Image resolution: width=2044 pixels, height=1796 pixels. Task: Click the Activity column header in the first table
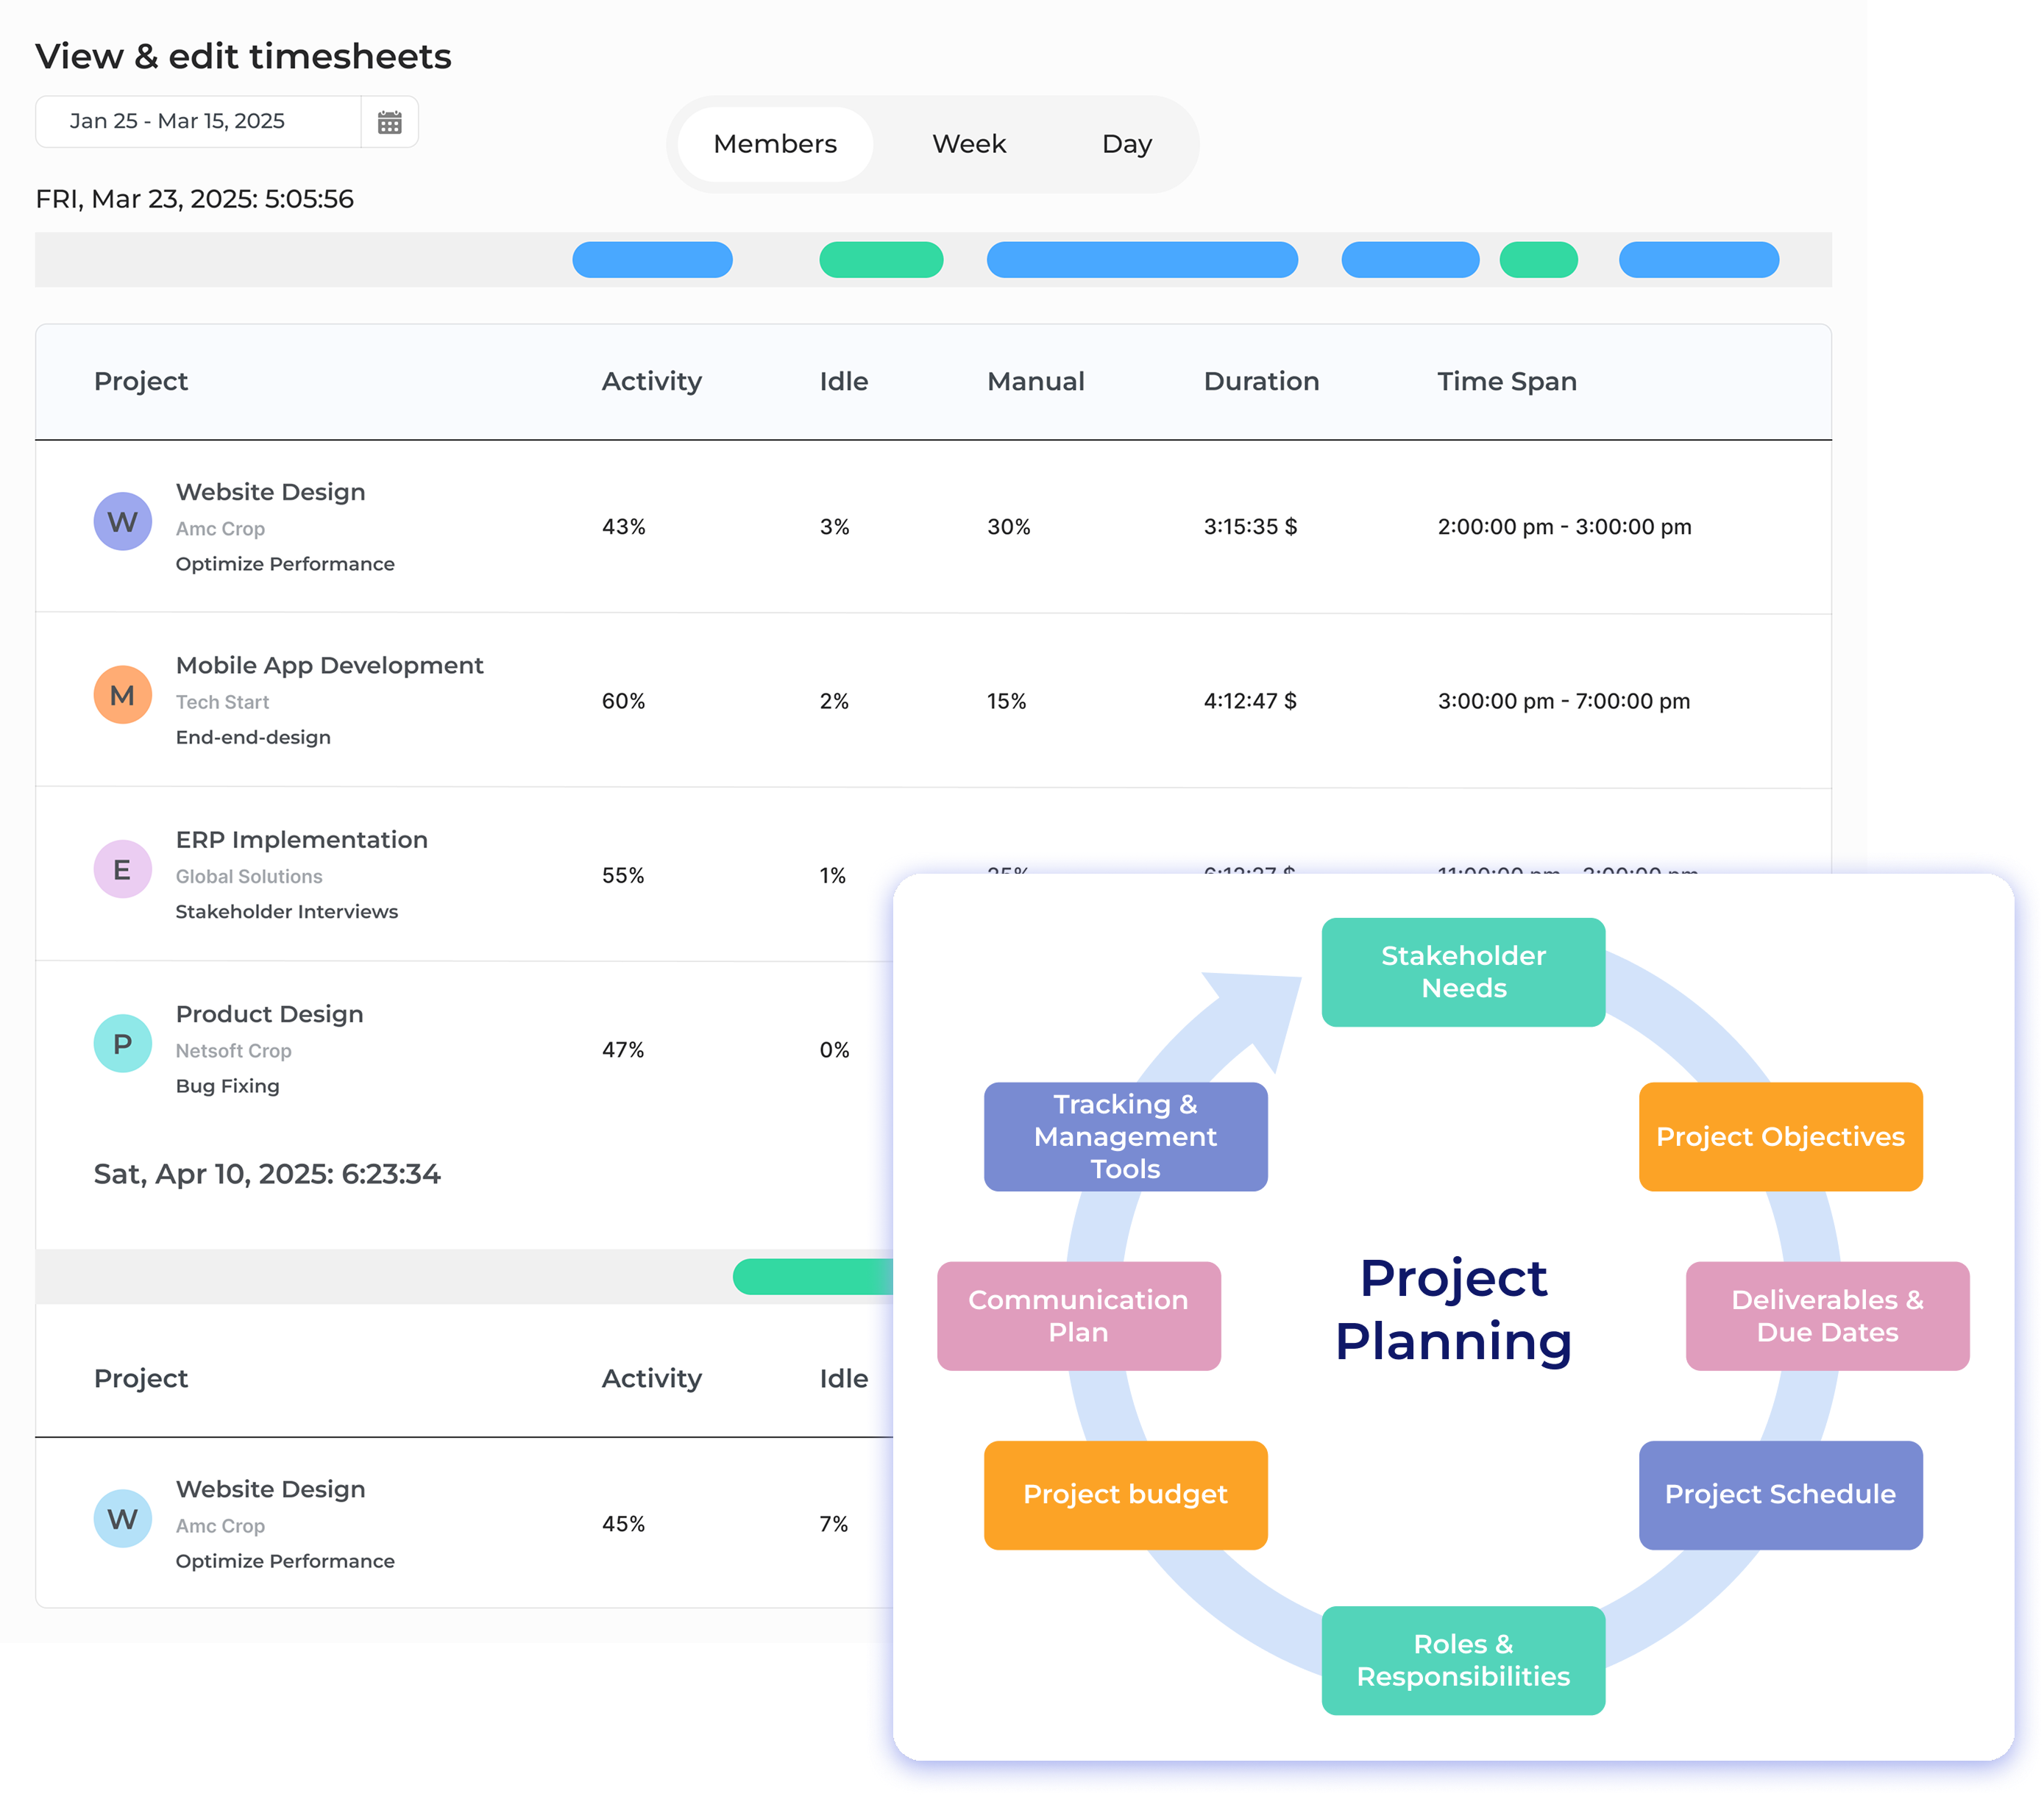coord(651,382)
